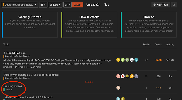Image resolution: width=182 pixels, height=100 pixels.
Task: Click the 18.1k views value
Action: pyautogui.click(x=159, y=60)
